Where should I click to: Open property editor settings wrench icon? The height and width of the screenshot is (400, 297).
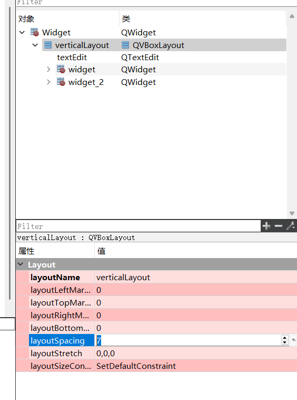291,226
